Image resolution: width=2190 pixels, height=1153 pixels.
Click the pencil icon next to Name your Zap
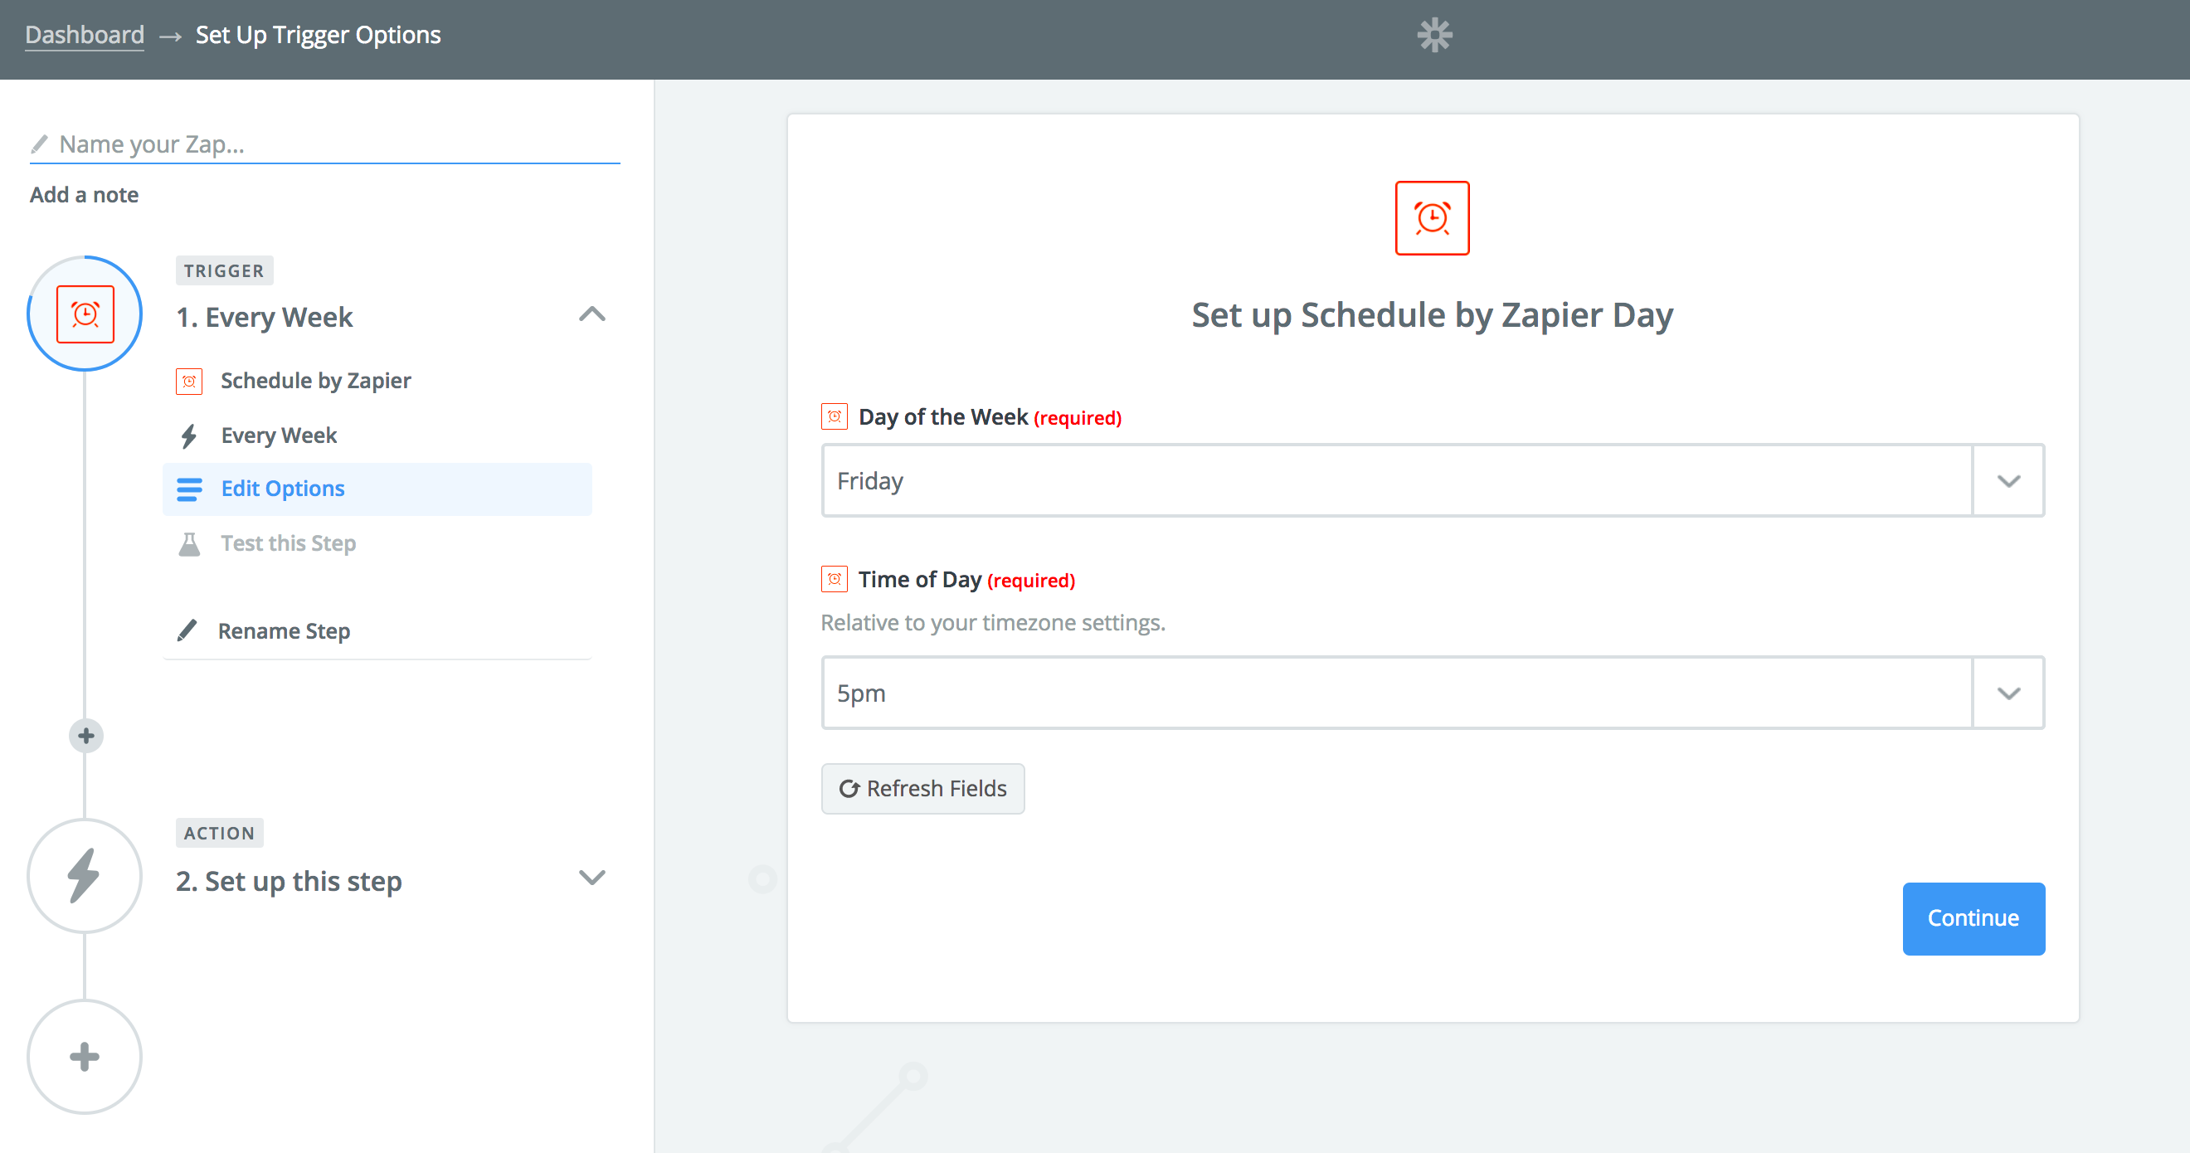39,144
